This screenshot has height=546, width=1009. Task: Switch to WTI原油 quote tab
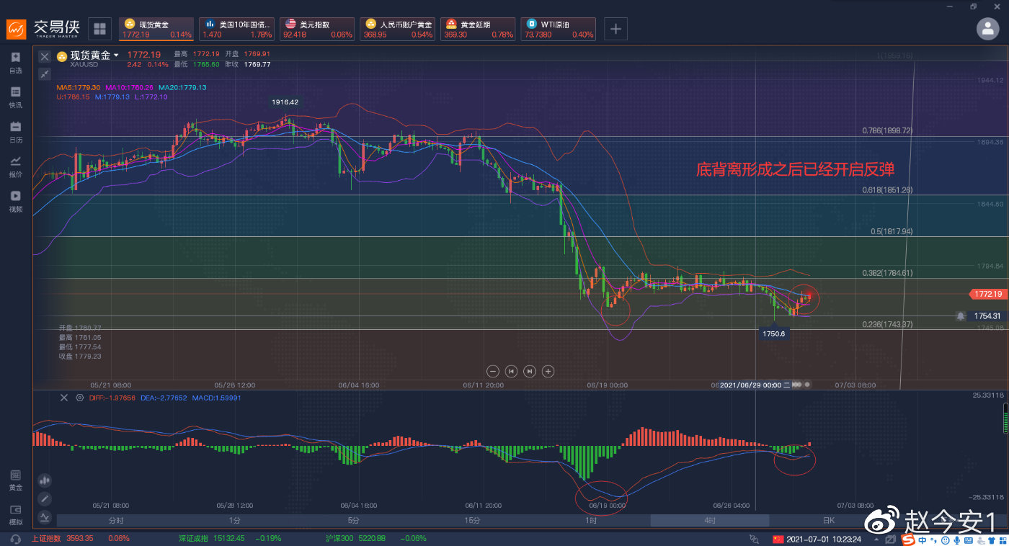click(x=559, y=29)
